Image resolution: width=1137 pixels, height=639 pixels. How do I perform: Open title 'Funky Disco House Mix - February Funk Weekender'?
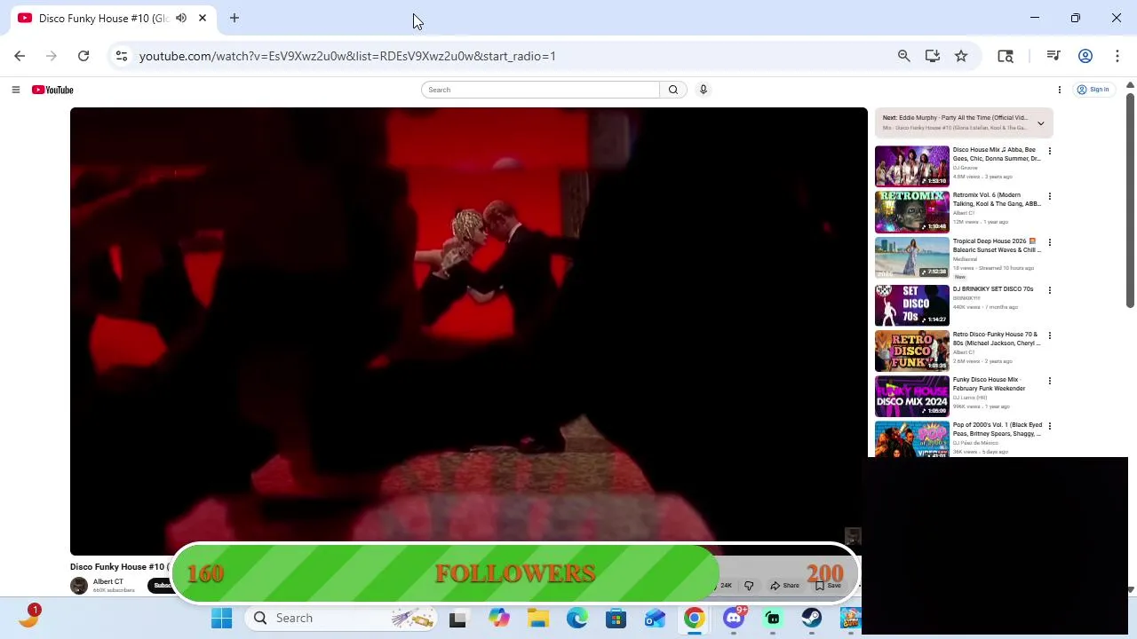coord(990,384)
